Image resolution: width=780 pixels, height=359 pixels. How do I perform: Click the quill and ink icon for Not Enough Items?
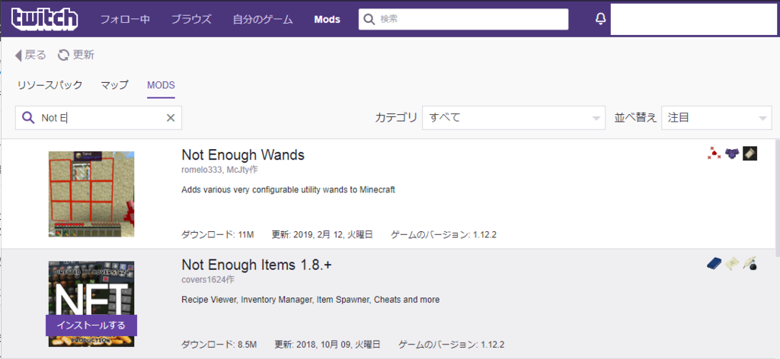pos(750,264)
